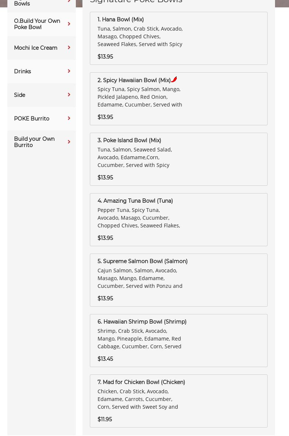Click the Build your Own Burrito arrow
The image size is (289, 436).
click(69, 142)
